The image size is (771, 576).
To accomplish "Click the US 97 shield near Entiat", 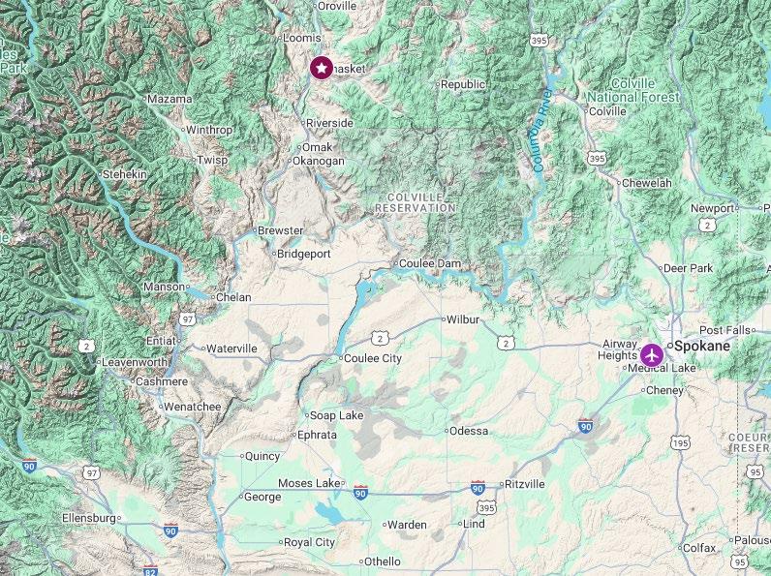I will pyautogui.click(x=187, y=319).
